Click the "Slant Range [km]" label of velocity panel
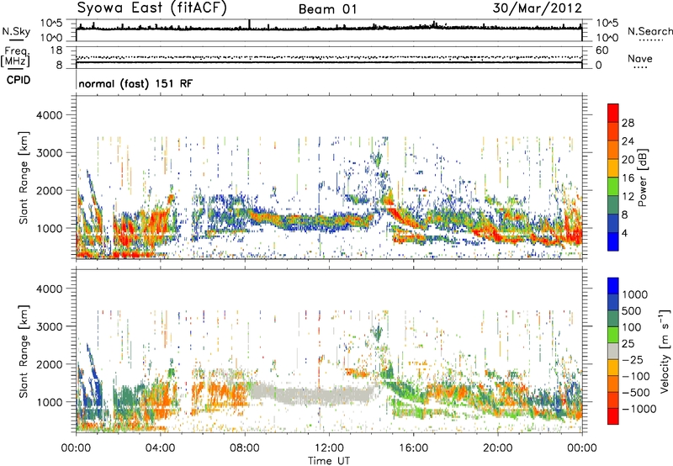Image resolution: width=673 pixels, height=466 pixels. point(24,352)
